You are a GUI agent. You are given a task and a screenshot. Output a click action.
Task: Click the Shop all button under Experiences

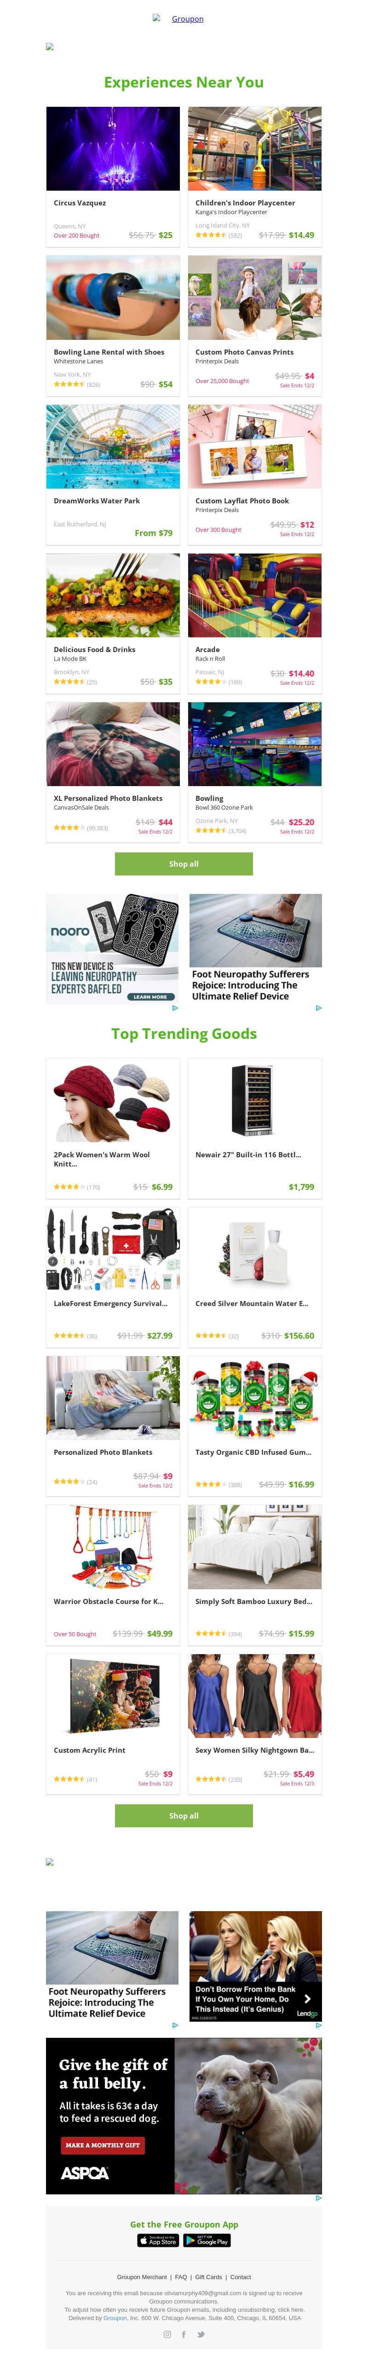184,864
